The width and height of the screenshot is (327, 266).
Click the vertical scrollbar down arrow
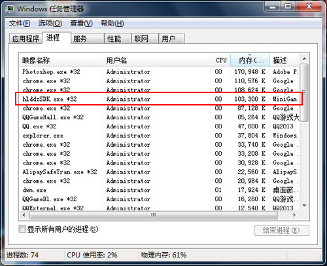[x=304, y=206]
